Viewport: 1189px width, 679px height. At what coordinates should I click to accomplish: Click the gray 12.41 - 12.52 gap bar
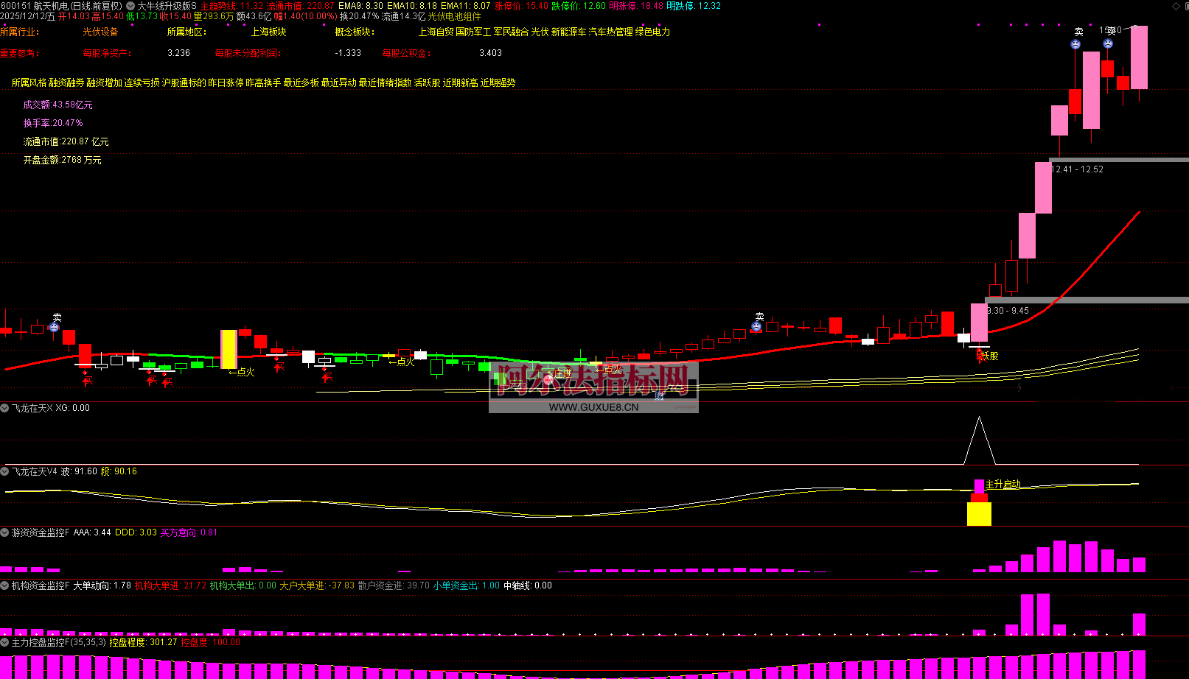1118,160
